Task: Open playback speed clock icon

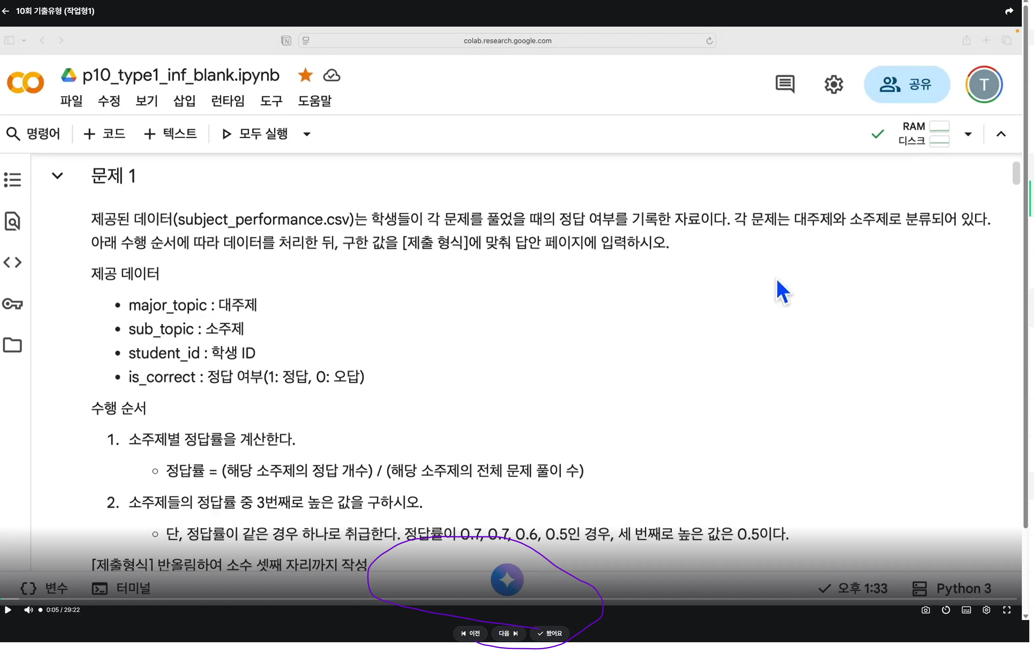Action: tap(946, 610)
